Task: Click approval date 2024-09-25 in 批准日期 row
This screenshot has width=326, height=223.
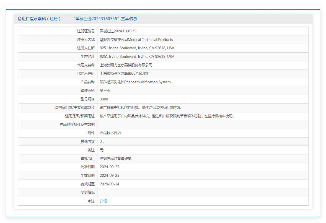Action: click(x=110, y=167)
